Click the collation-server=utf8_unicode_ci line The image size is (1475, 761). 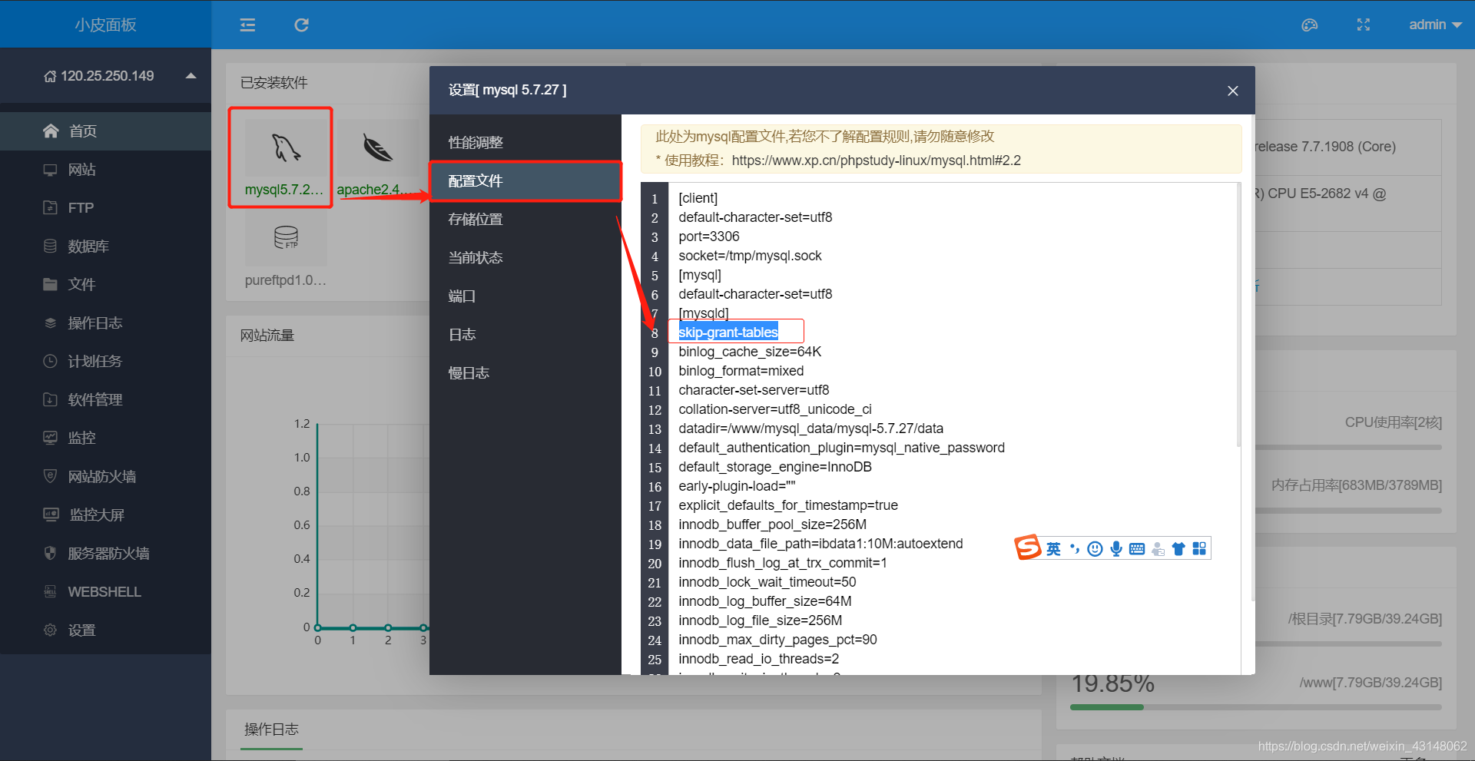tap(774, 409)
